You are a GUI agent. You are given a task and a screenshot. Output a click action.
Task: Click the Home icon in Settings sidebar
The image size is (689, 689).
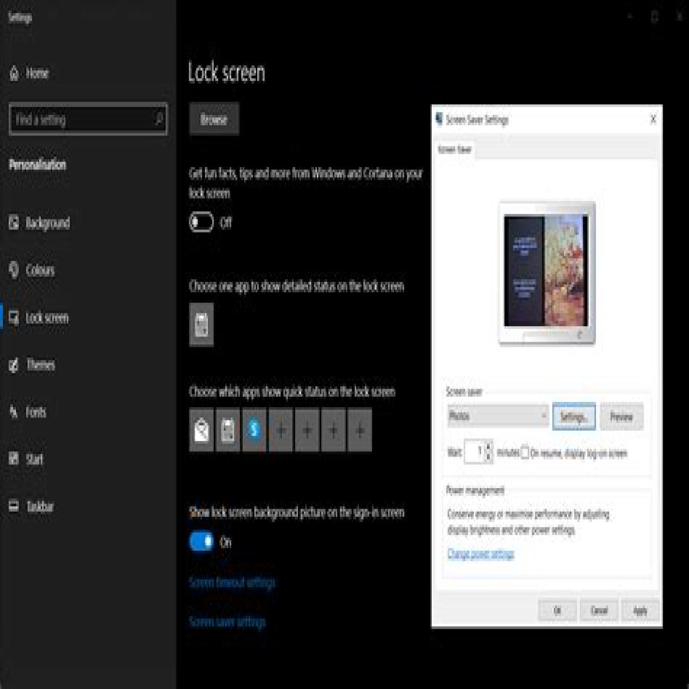click(x=14, y=73)
